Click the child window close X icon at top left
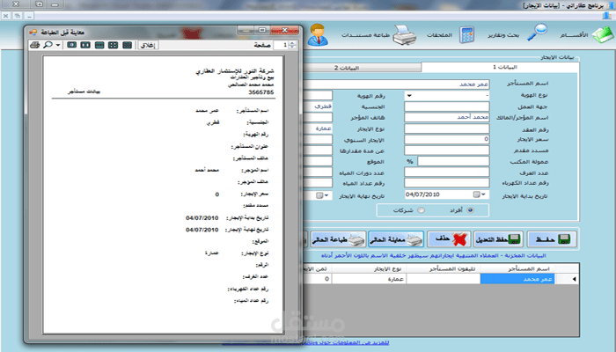 tap(6, 16)
